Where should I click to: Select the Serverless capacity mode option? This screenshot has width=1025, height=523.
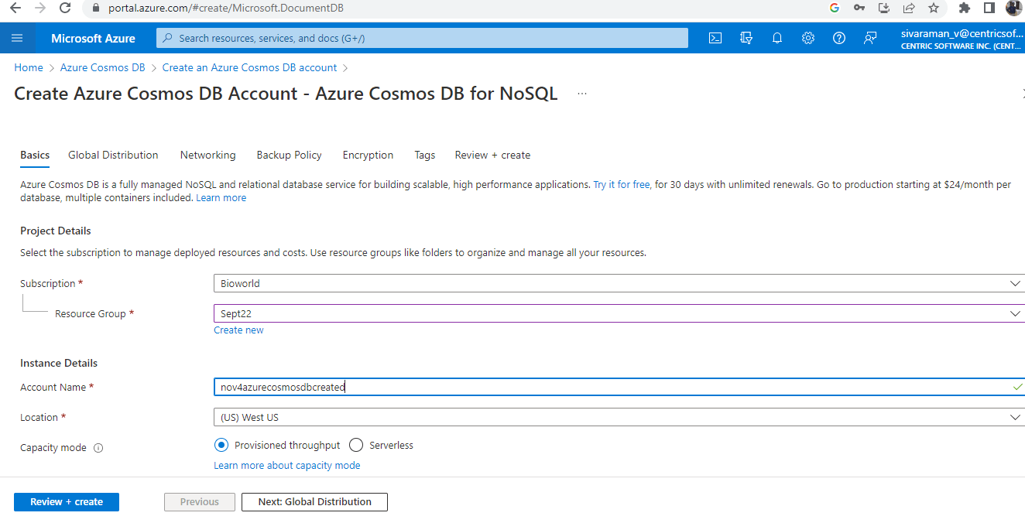click(x=355, y=445)
